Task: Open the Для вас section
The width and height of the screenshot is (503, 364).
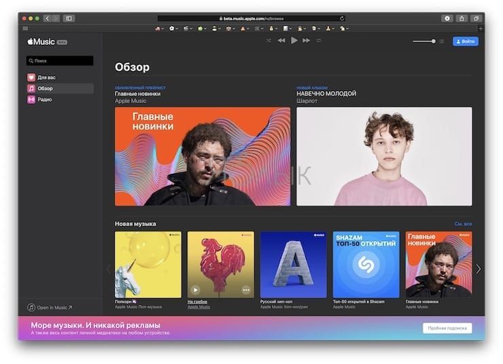Action: [60, 77]
